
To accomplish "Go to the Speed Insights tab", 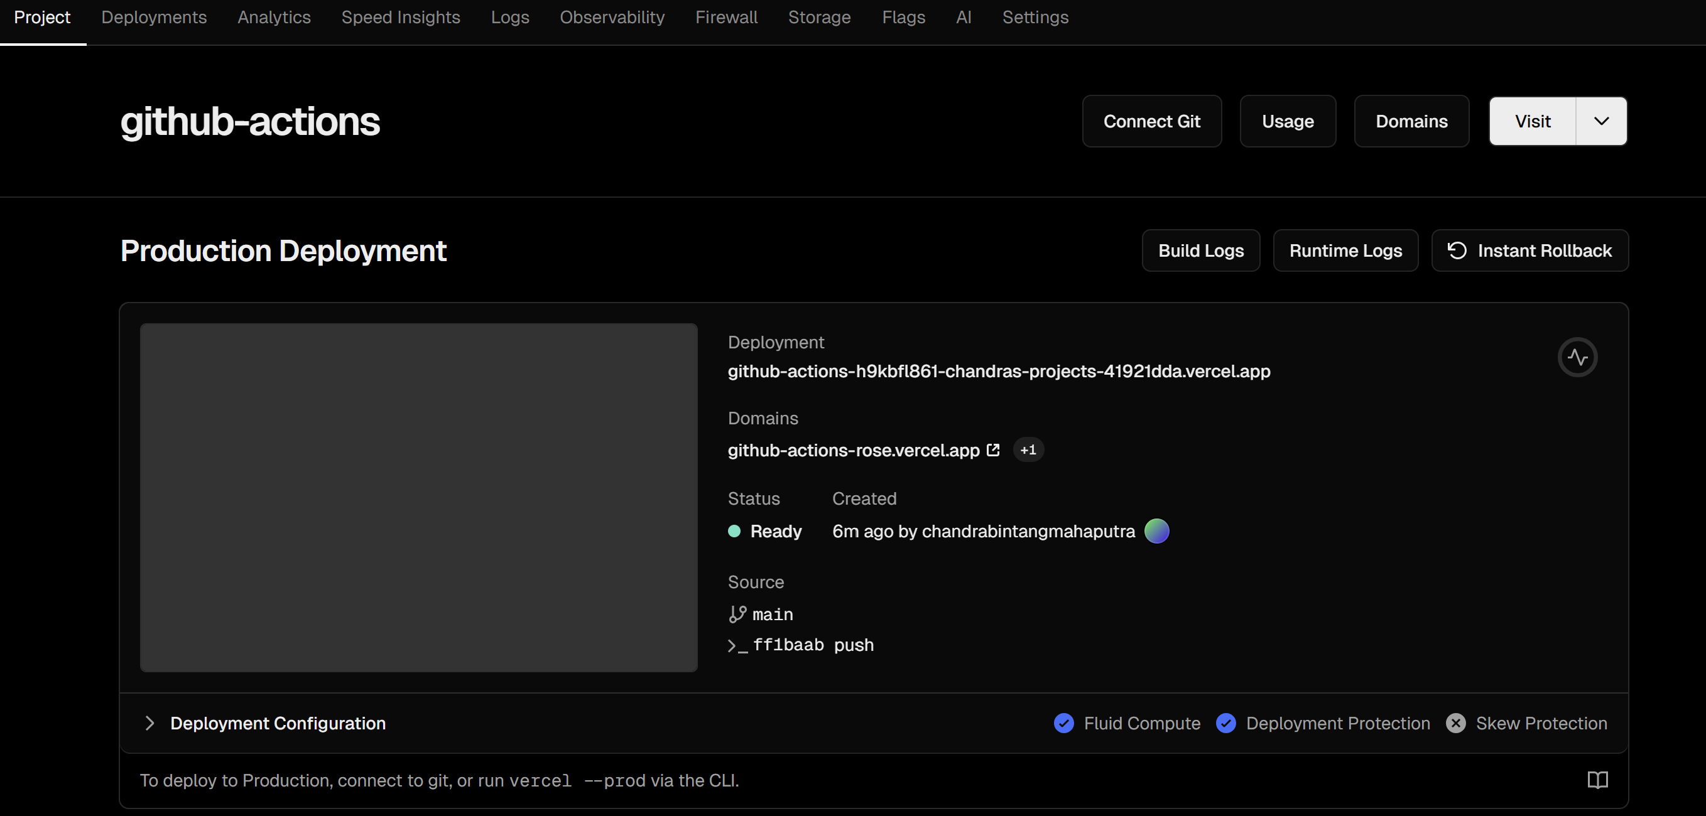I will click(401, 17).
